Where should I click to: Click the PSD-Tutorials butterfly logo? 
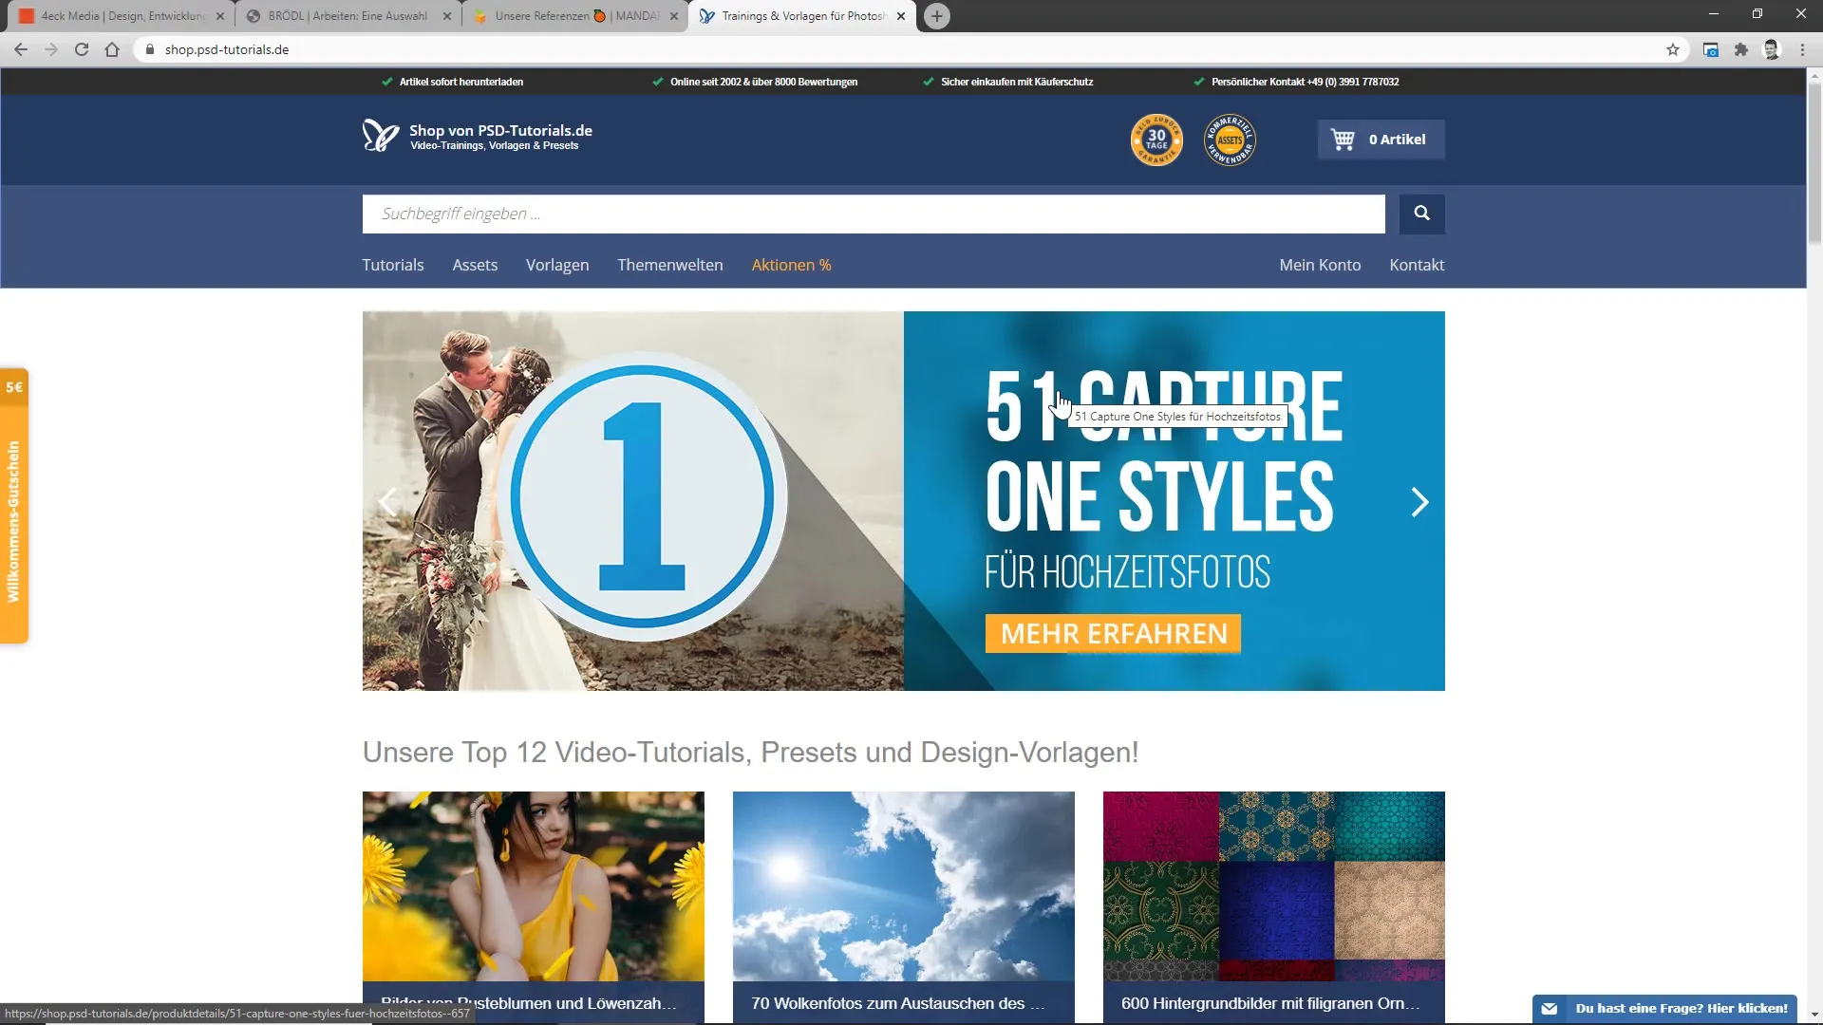coord(380,137)
